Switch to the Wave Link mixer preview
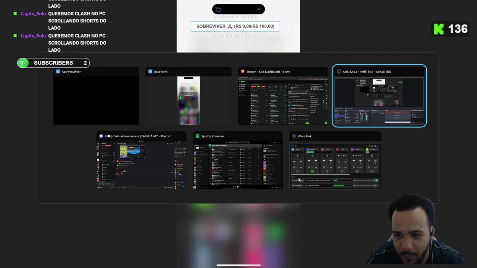 pos(335,165)
